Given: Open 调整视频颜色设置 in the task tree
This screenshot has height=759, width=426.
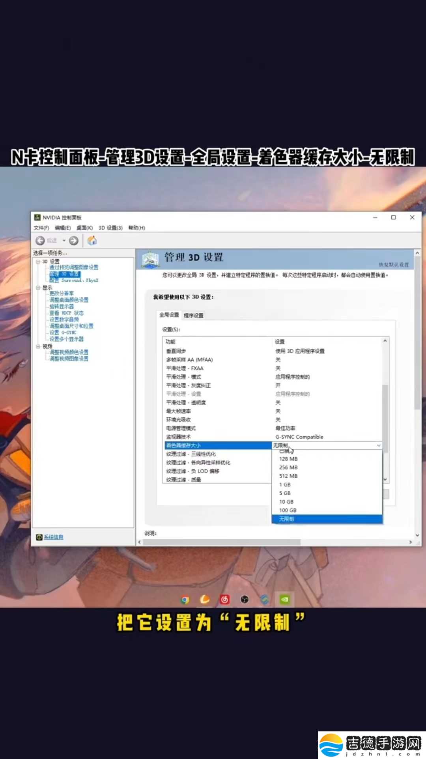Looking at the screenshot, I should tap(69, 352).
